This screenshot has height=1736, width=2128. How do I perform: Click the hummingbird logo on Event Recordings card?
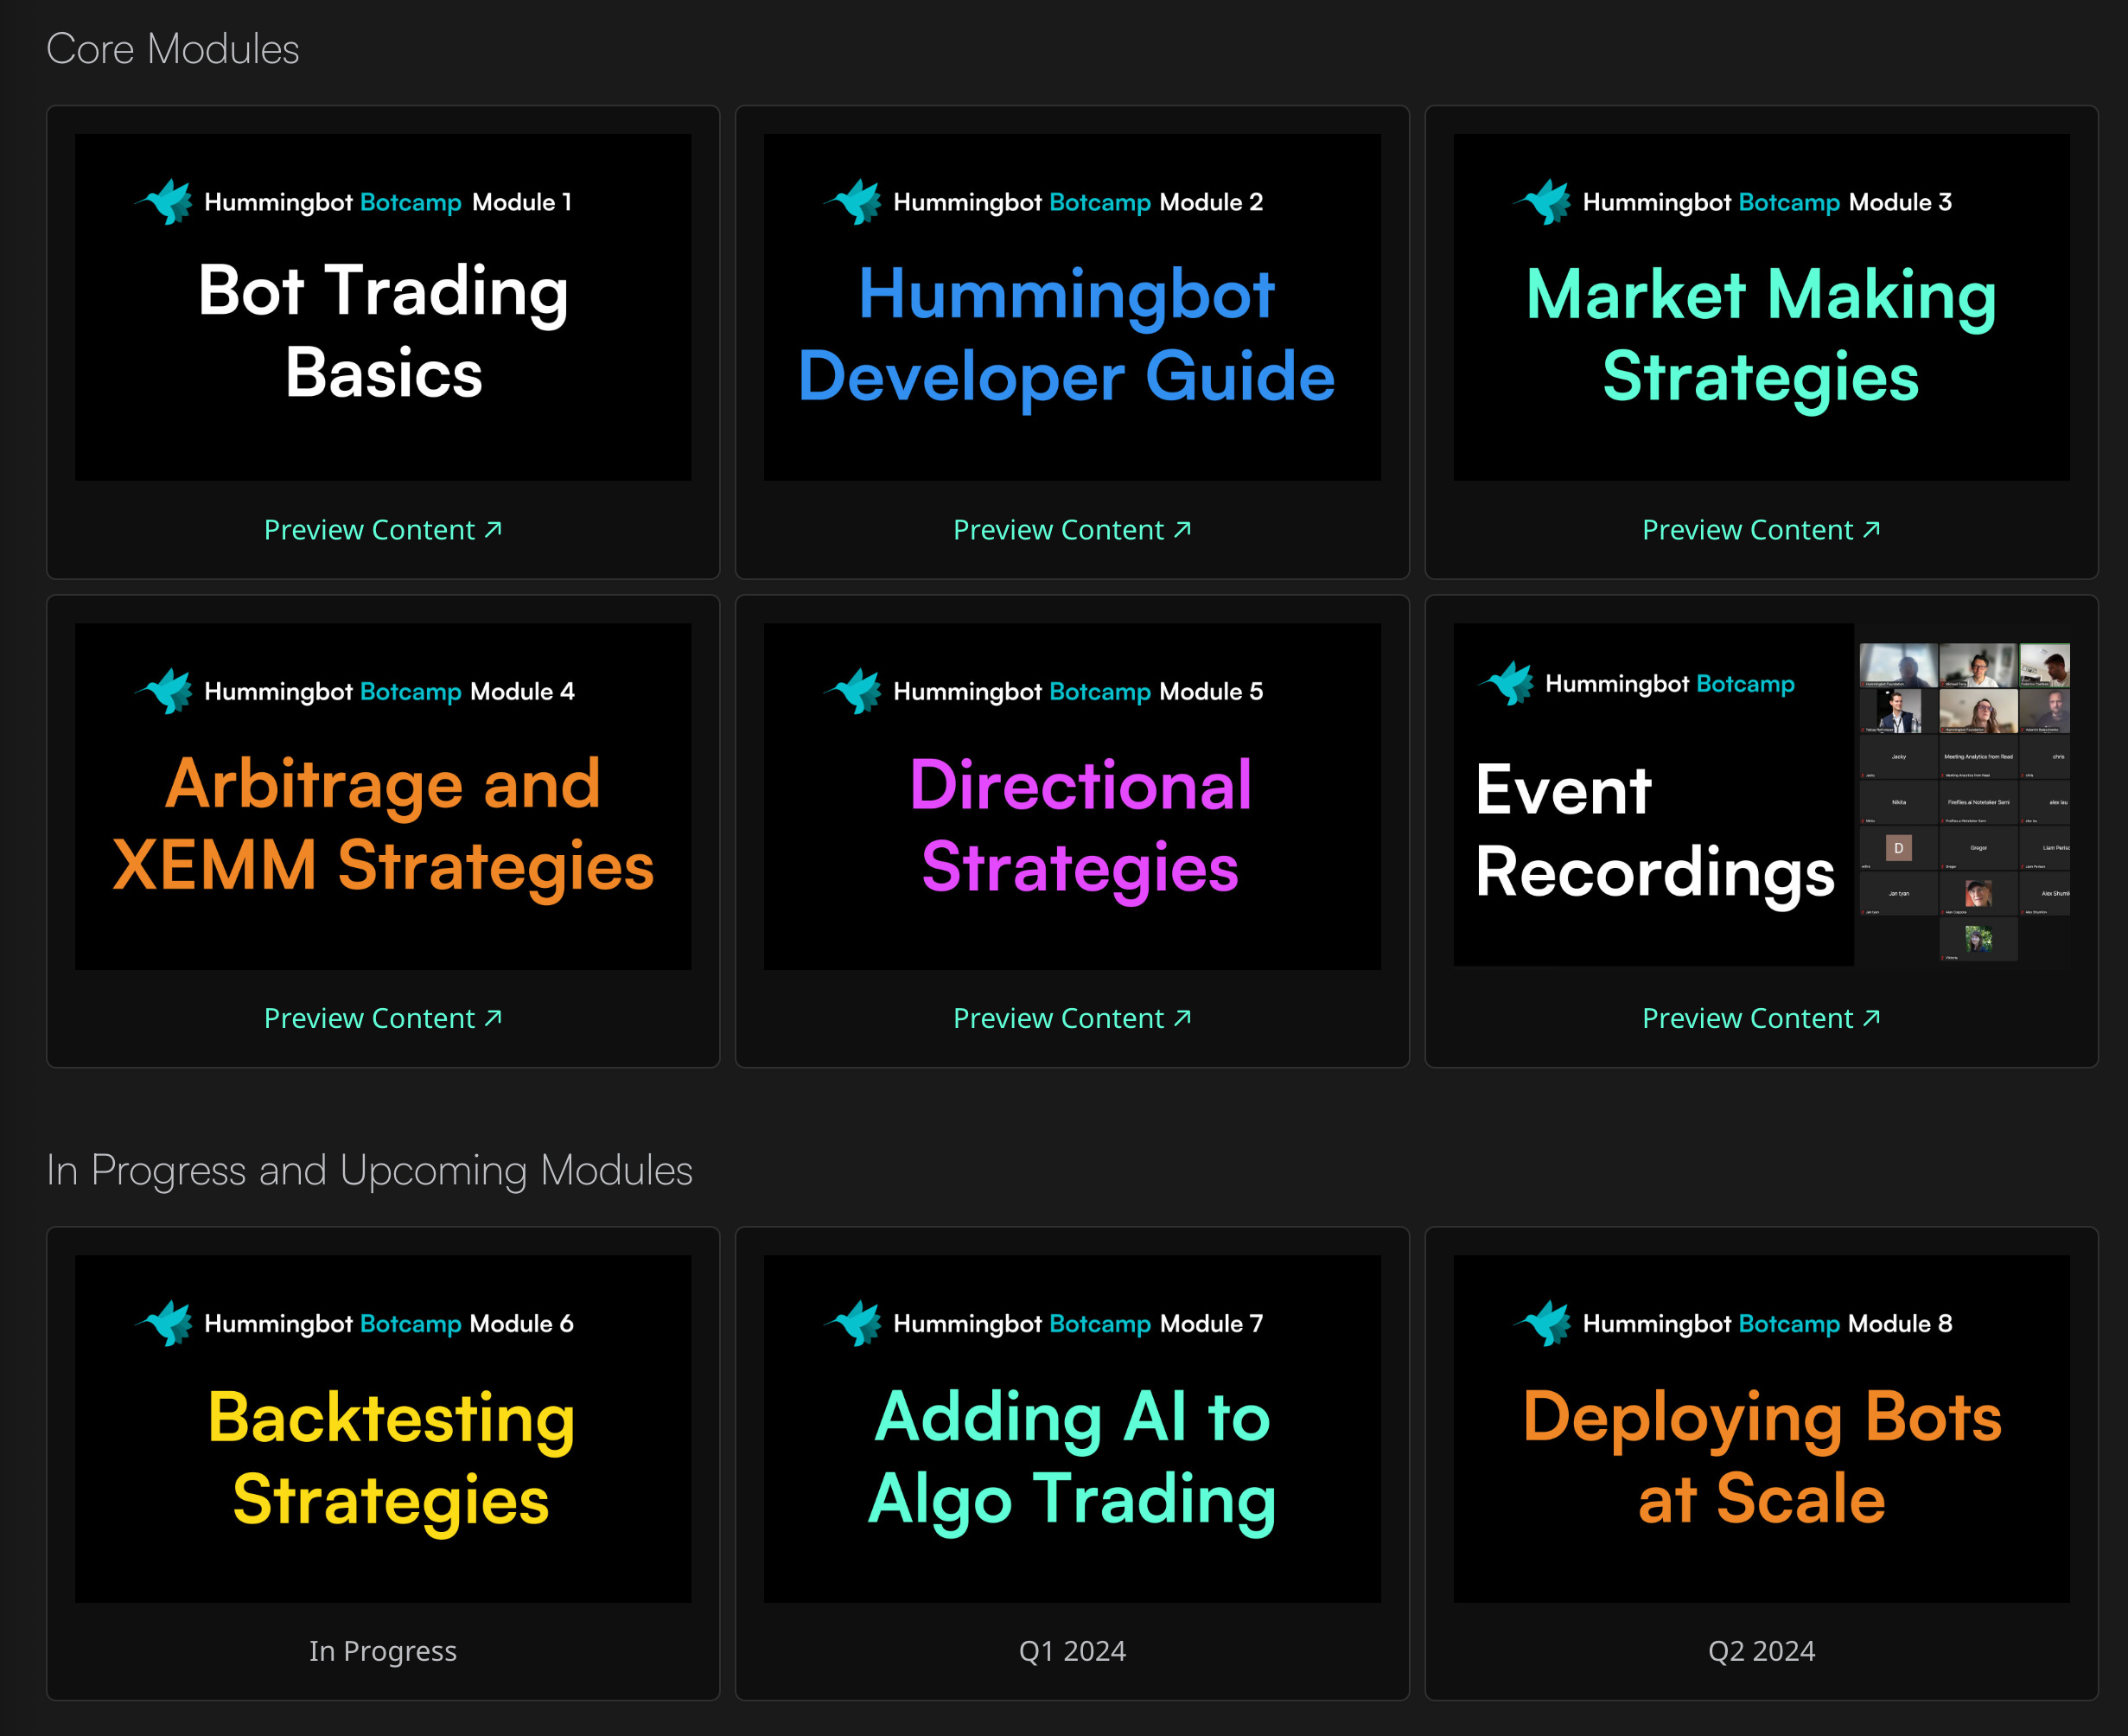click(x=1508, y=683)
